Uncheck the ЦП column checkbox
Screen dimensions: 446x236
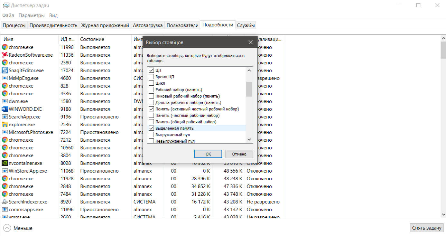pyautogui.click(x=151, y=71)
